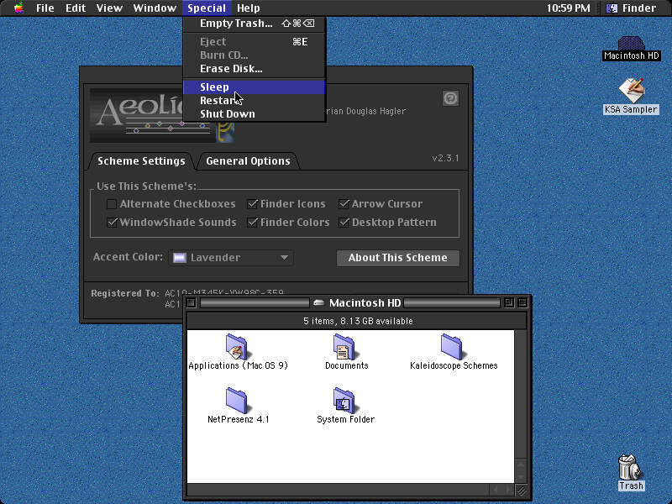Select the KSA Sampler desktop icon

coord(632,91)
